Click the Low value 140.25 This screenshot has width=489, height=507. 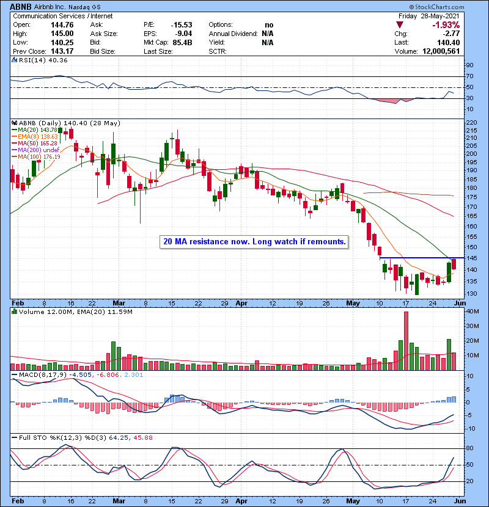(62, 42)
